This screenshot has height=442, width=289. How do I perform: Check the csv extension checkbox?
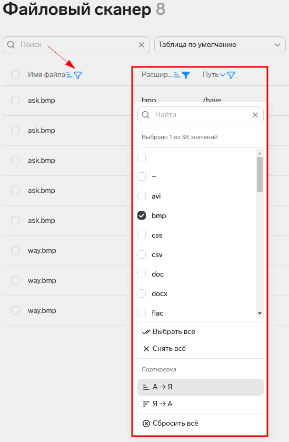pos(142,254)
